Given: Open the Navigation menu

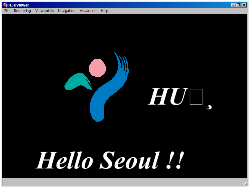Looking at the screenshot, I should point(67,11).
